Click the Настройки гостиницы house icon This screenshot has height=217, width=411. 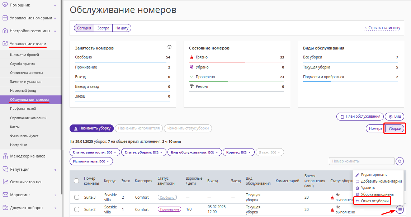click(5, 30)
